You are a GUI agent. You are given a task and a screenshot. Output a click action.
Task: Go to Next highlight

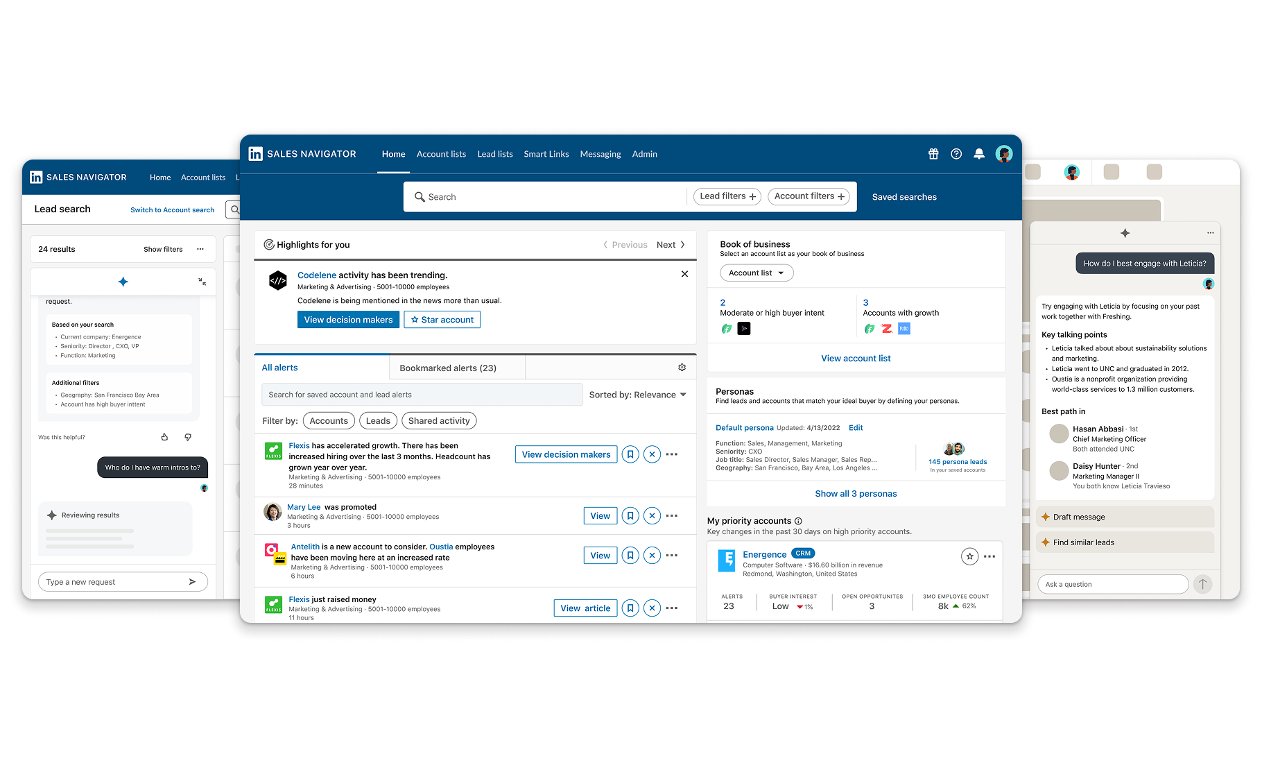pyautogui.click(x=671, y=245)
